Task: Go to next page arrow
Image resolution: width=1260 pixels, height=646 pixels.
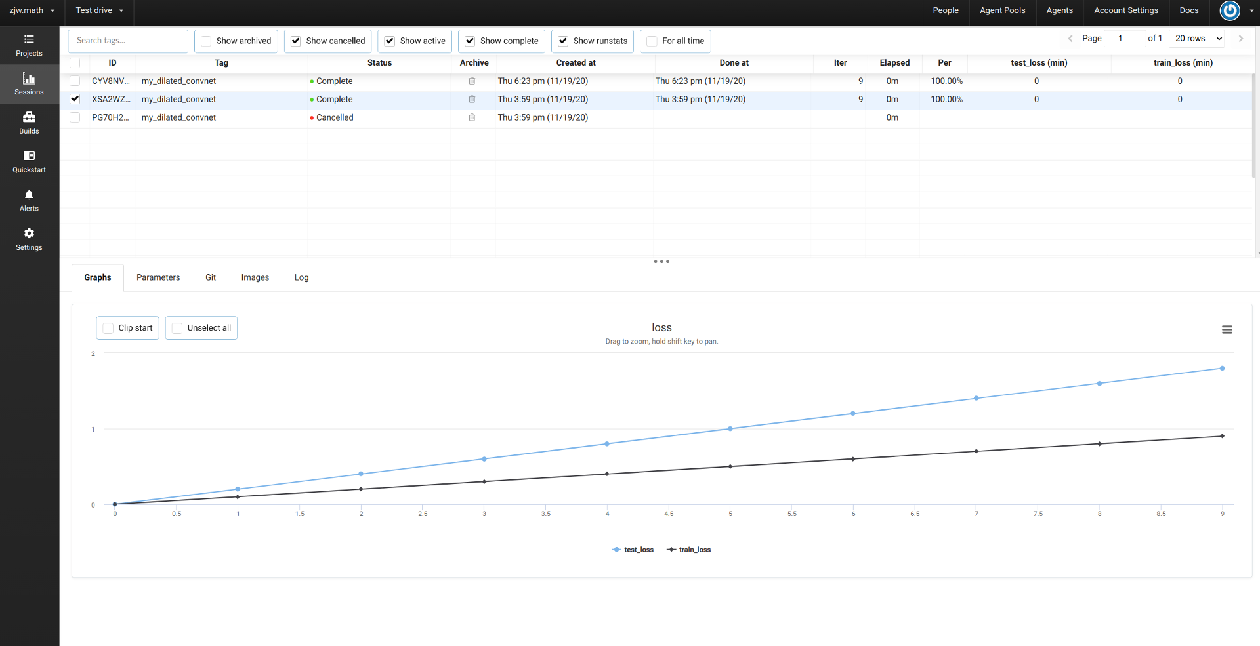Action: 1241,39
